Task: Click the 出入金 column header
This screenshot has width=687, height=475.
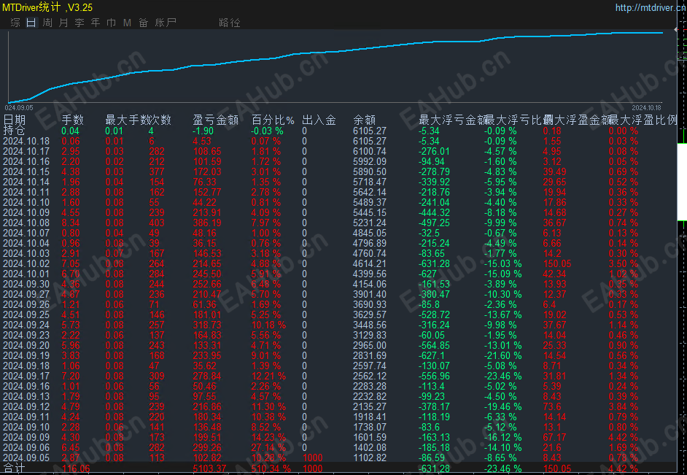Action: click(x=319, y=120)
